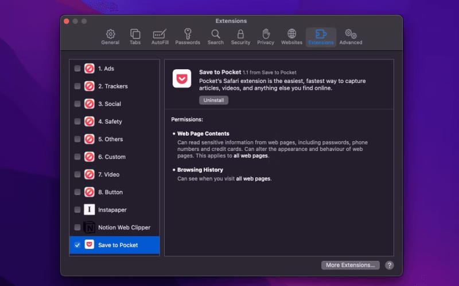This screenshot has height=286, width=459.
Task: Enable the 8. Button extension checkbox
Action: point(77,192)
